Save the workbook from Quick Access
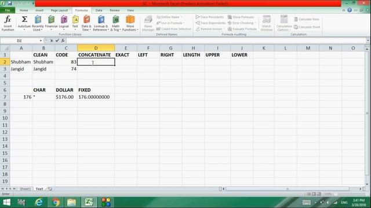The height and width of the screenshot is (208, 371). (10, 3)
